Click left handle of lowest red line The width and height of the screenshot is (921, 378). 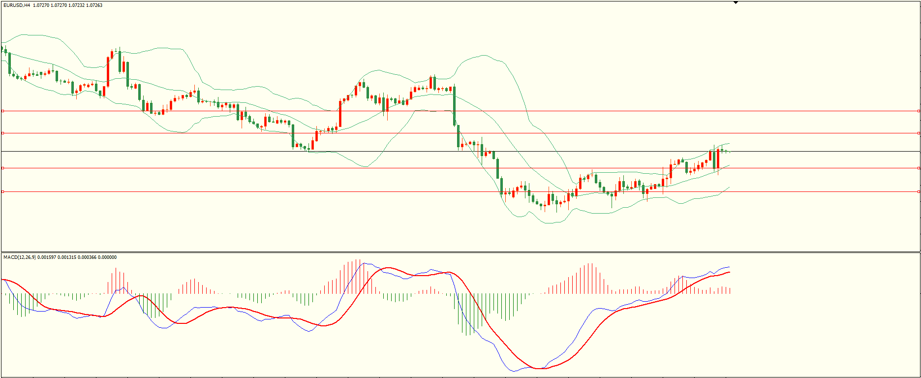[x=2, y=191]
